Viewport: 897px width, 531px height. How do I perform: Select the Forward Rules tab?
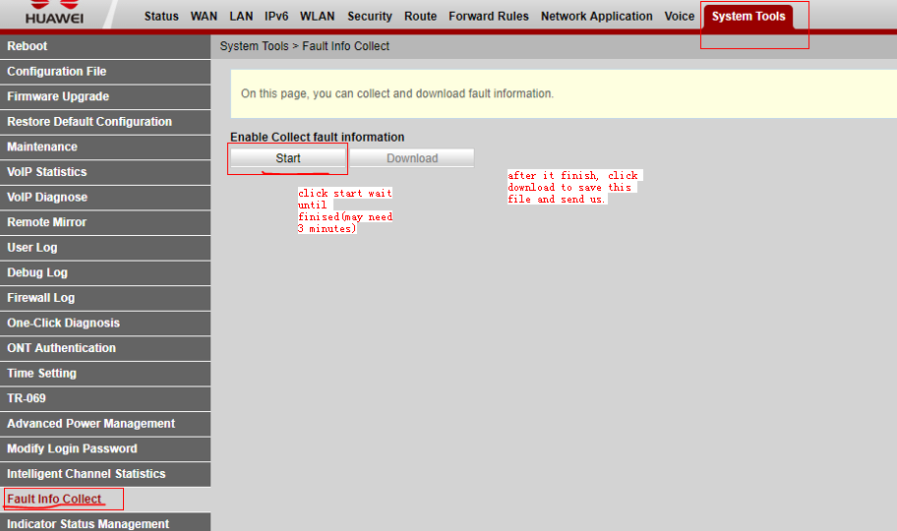pos(488,17)
